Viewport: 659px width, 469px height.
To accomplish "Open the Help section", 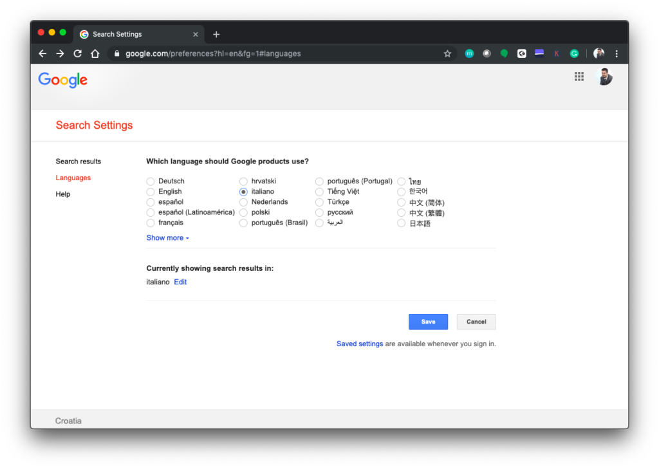I will click(x=63, y=194).
